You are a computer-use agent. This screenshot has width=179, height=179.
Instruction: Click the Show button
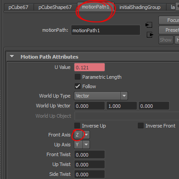pos(166,40)
